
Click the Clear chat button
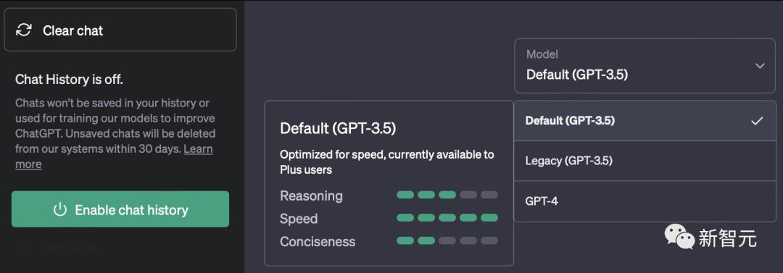pos(120,30)
